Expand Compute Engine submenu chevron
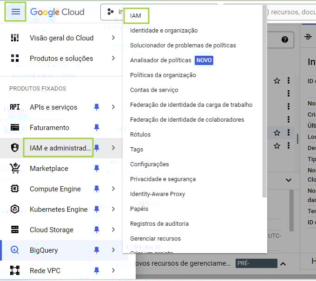This screenshot has width=316, height=281. pyautogui.click(x=113, y=189)
